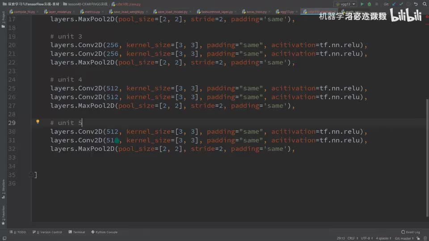Open the Favorites tool window sidebar button

click(3, 215)
